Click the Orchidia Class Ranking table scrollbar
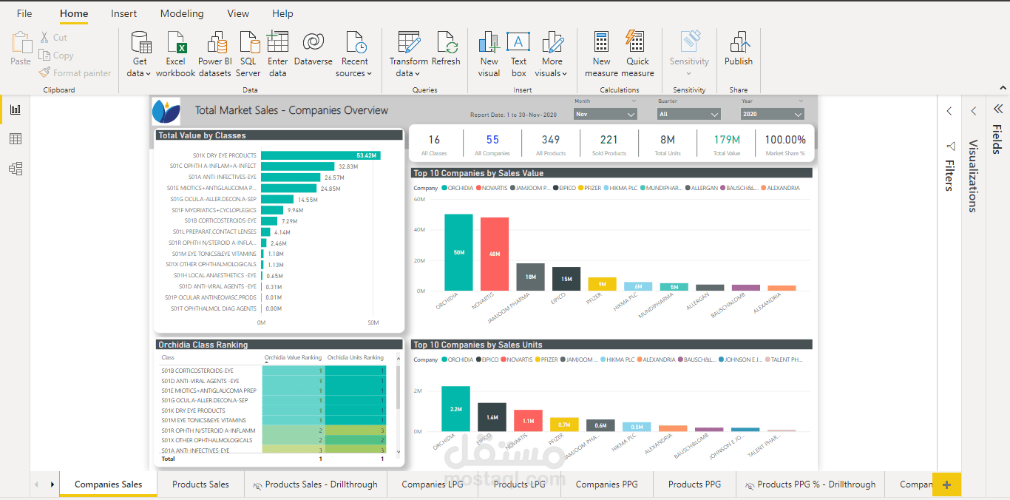 [x=399, y=388]
